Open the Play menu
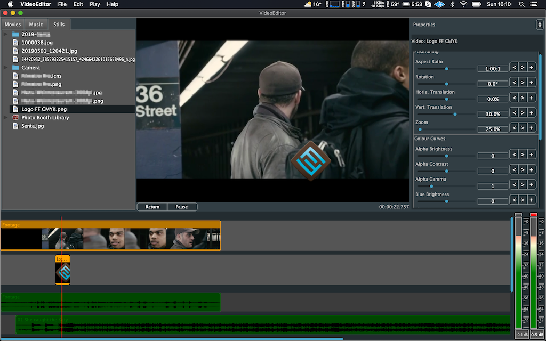This screenshot has height=341, width=546. [x=95, y=4]
